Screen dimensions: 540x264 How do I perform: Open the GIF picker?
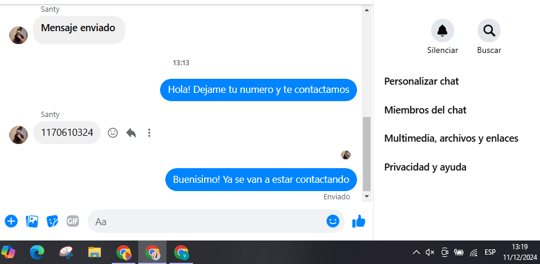73,220
